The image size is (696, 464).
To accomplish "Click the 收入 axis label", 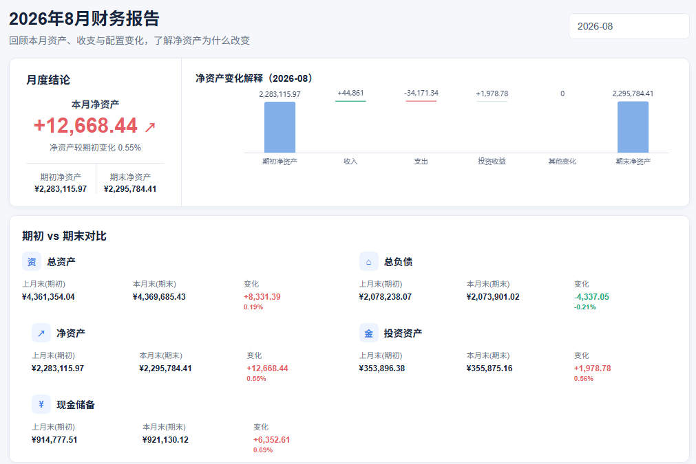I will pos(350,162).
